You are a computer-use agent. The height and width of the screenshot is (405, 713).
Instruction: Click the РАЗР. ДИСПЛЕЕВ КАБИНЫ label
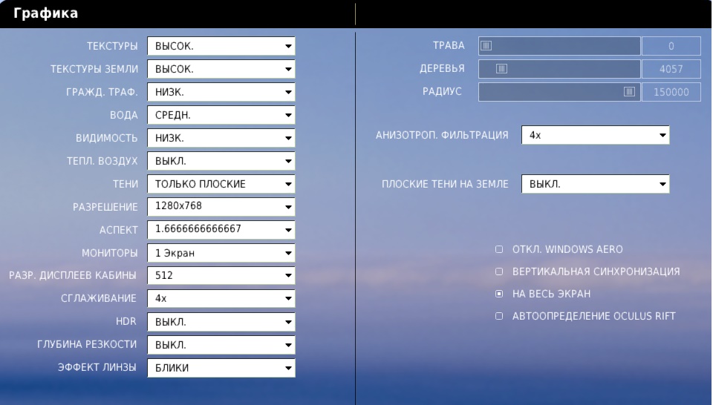pos(73,276)
